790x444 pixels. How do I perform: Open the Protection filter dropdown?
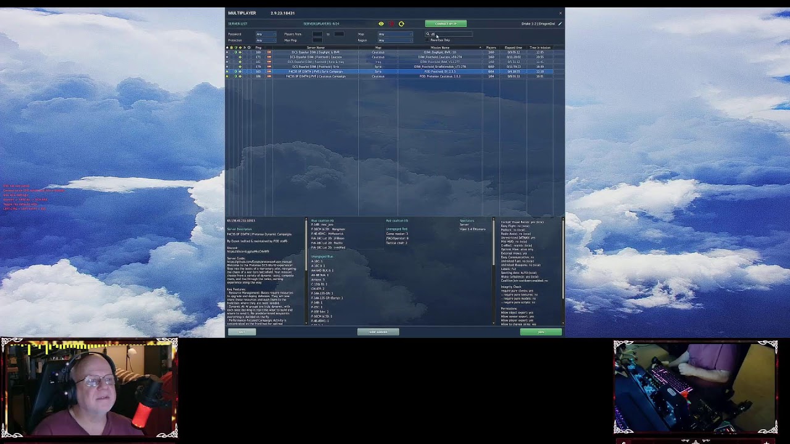click(x=266, y=40)
